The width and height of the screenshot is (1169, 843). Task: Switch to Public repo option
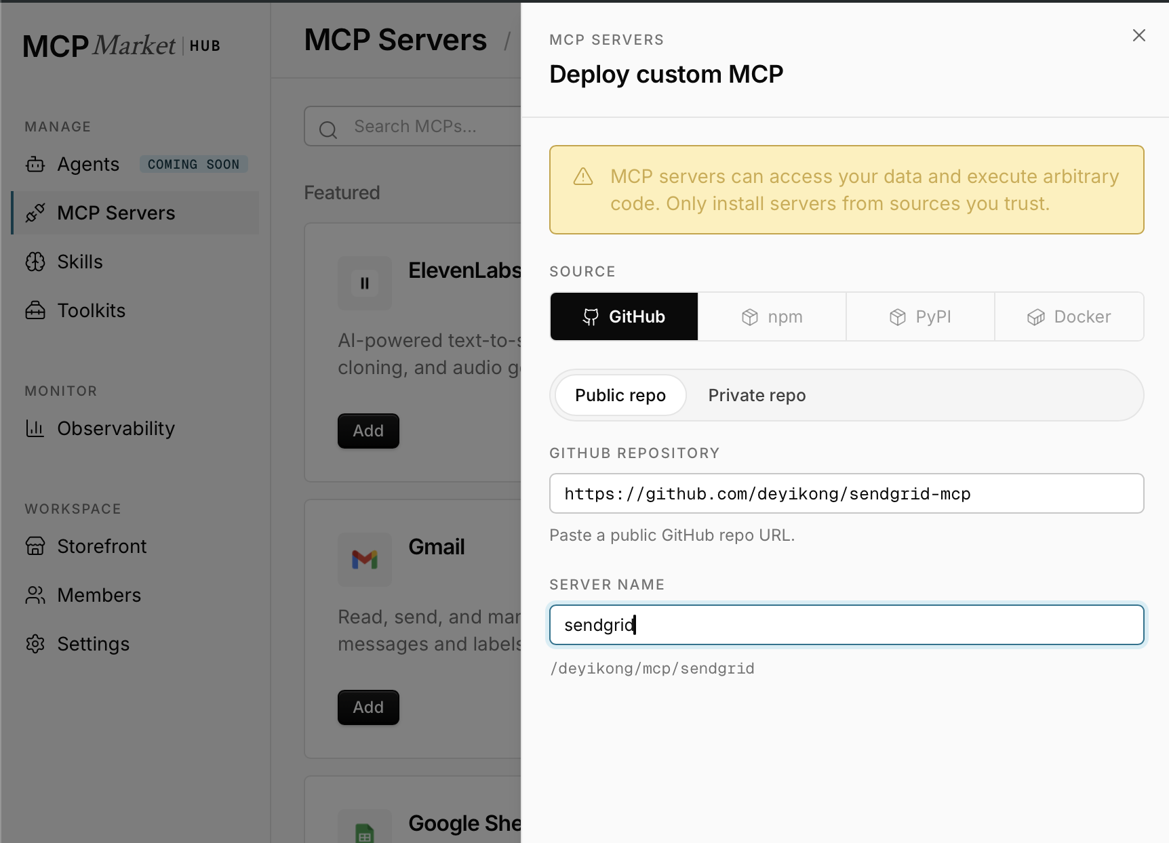620,395
